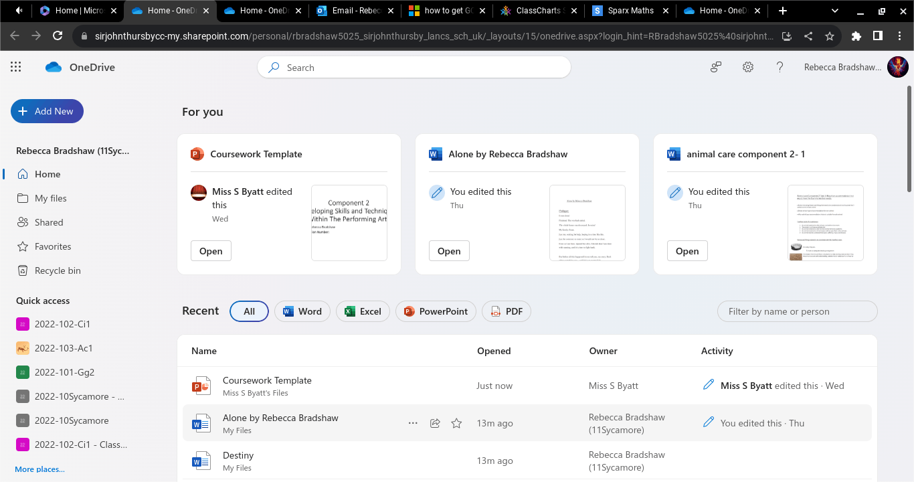Toggle the browser side panel

tap(878, 36)
